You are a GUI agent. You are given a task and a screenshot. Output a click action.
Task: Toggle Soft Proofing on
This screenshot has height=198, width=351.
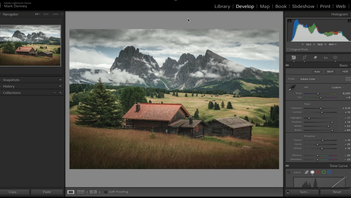click(x=106, y=192)
